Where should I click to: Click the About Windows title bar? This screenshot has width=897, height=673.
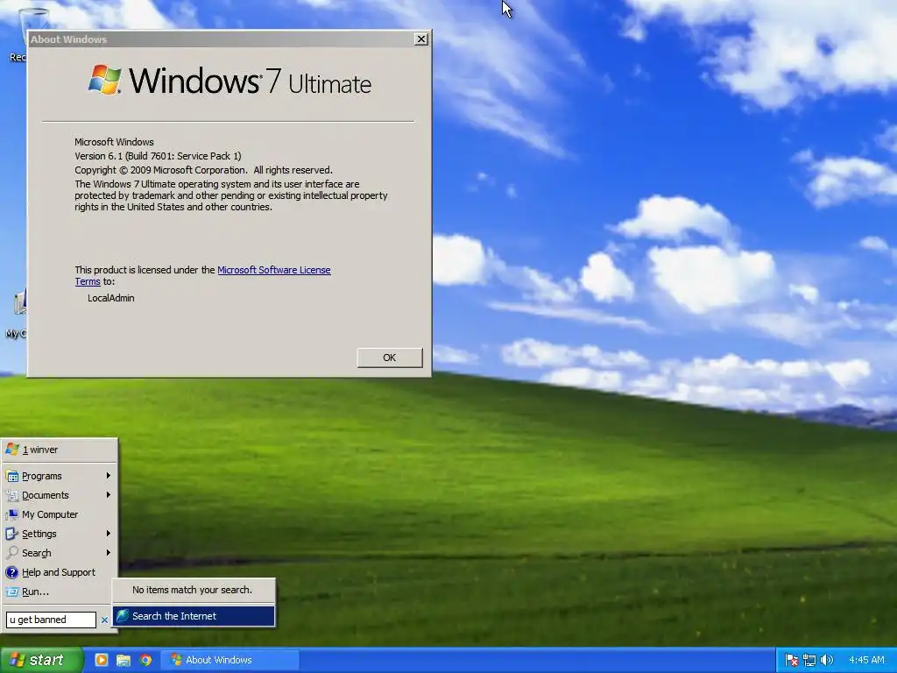pos(220,39)
